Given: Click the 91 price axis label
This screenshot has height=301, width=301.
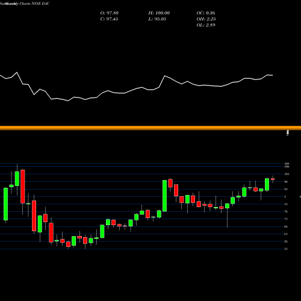Looking at the screenshot, I should pos(286,189).
